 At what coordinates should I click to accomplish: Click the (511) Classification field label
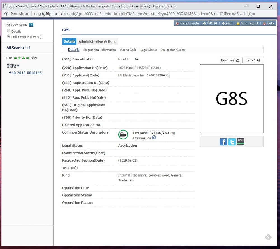(x=78, y=59)
